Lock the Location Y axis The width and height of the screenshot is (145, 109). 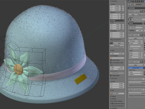click(x=123, y=8)
